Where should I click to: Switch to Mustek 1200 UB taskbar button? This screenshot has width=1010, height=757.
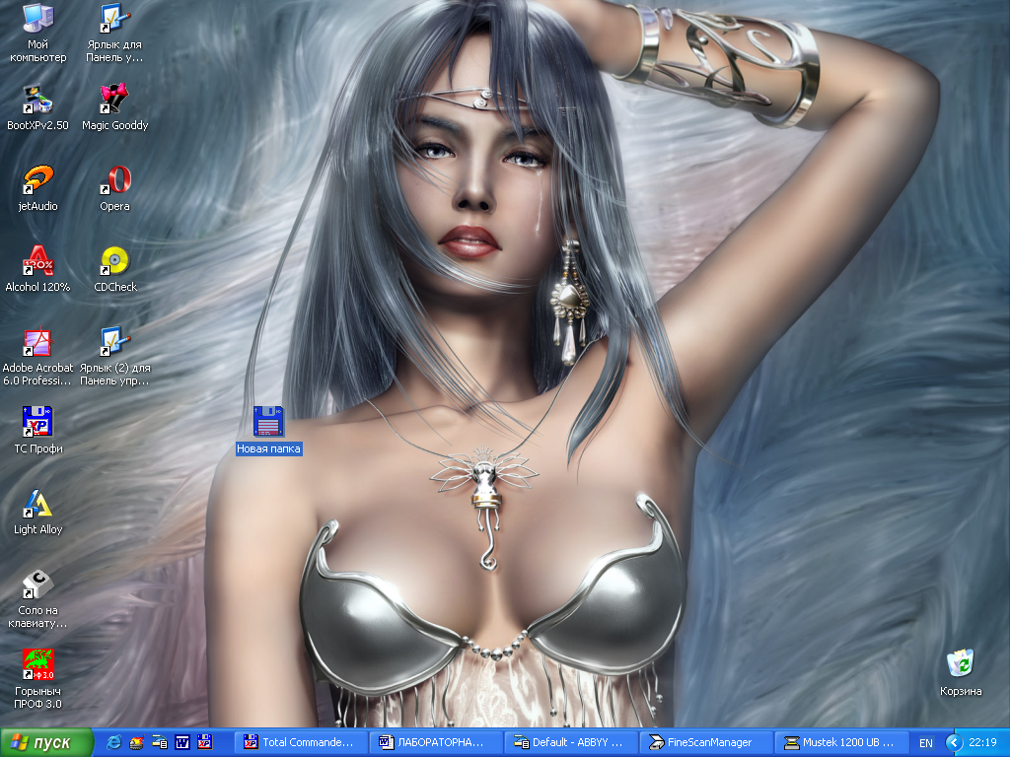tap(842, 742)
